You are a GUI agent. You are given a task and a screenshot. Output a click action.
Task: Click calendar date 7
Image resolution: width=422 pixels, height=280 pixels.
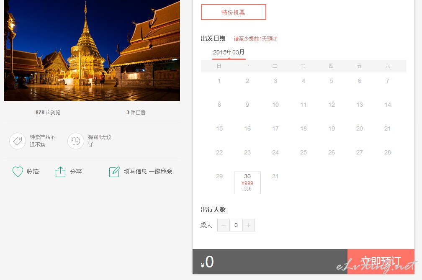coord(388,81)
